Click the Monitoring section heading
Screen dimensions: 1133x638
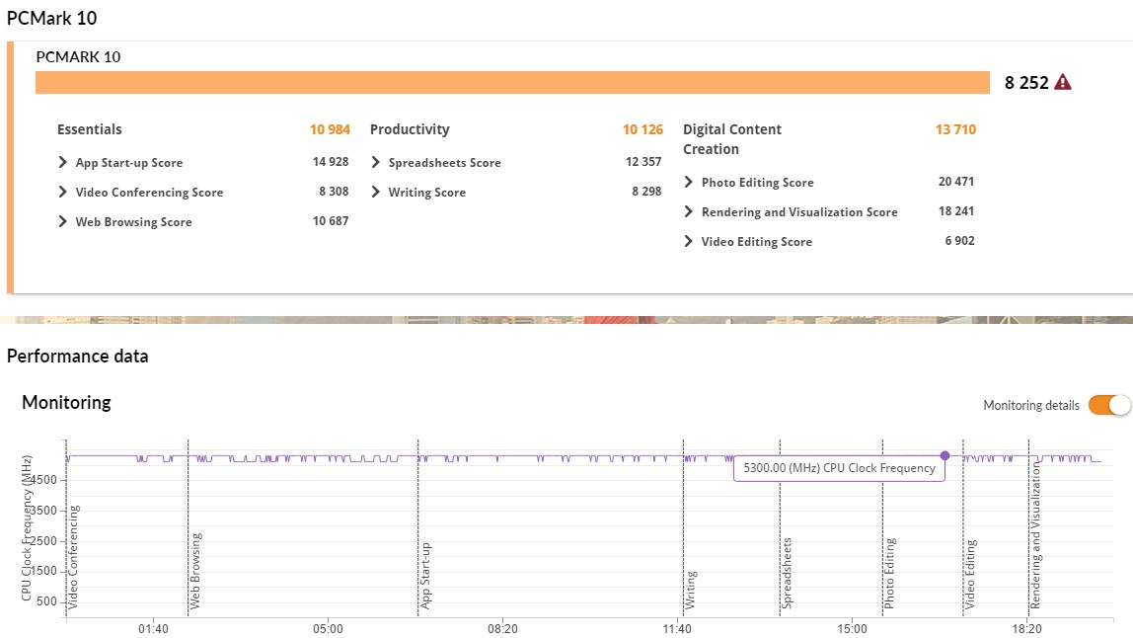(66, 402)
